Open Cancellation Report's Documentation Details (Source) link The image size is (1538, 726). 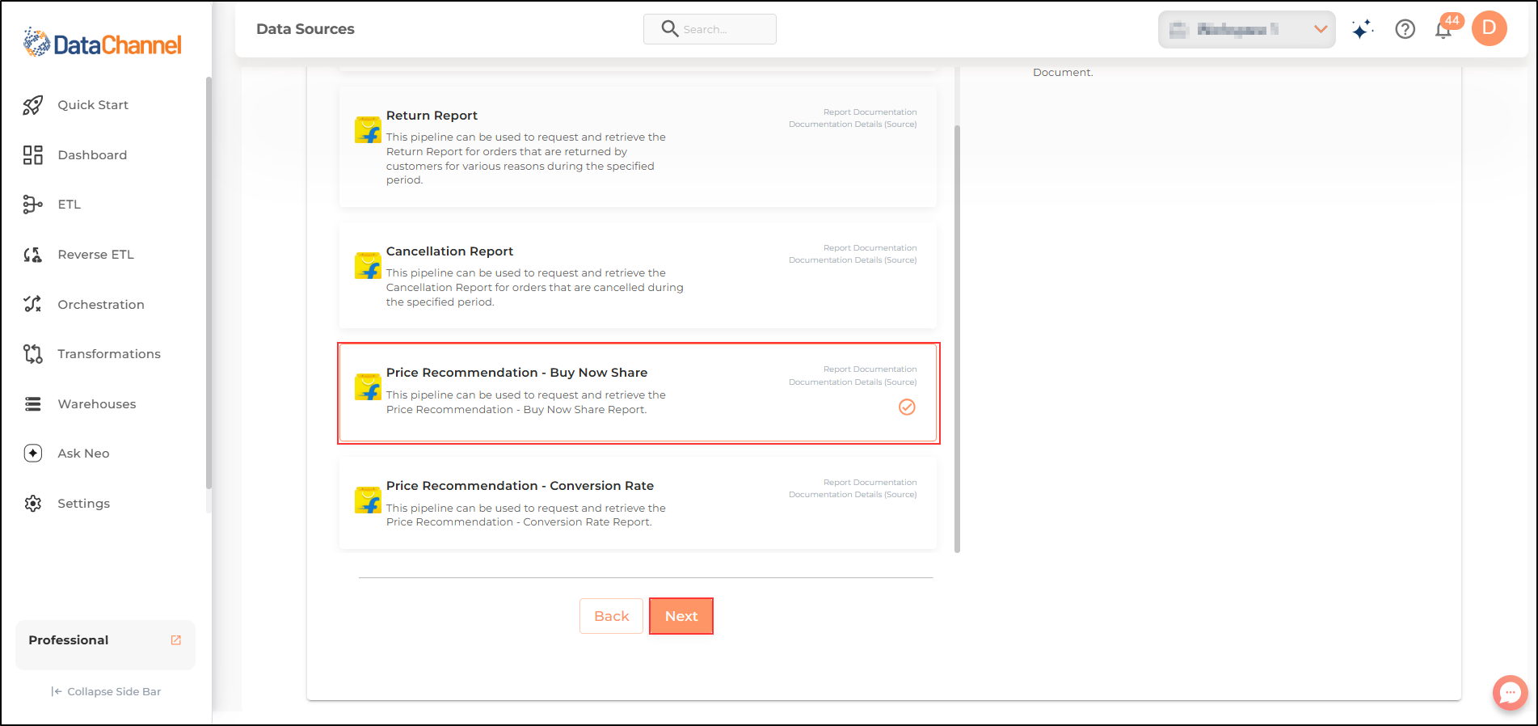(853, 260)
